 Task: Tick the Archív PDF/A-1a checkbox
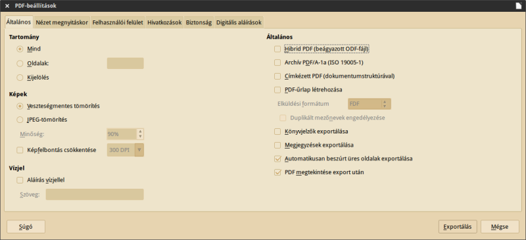click(277, 62)
